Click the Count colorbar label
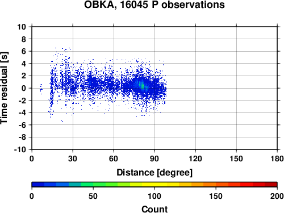The width and height of the screenshot is (284, 213). point(154,209)
